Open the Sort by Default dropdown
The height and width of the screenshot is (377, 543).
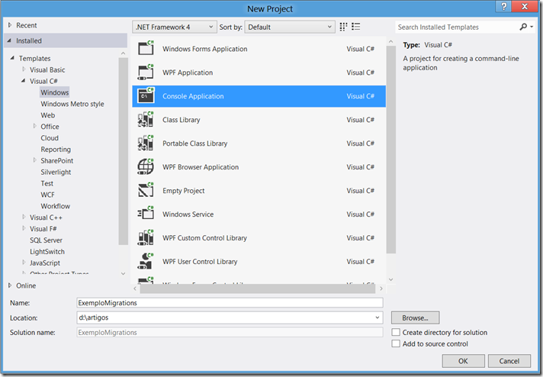(290, 27)
